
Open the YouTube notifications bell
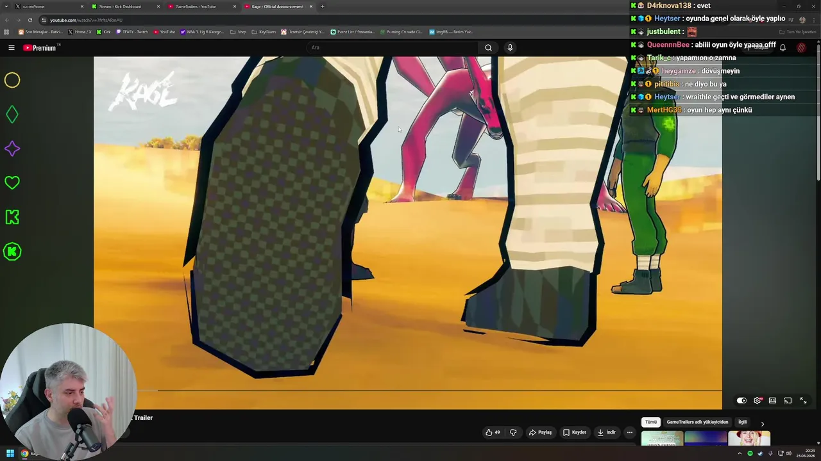coord(783,47)
